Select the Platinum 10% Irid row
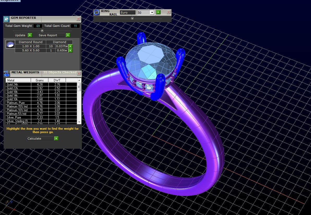This screenshot has width=311, height=215. (41, 110)
